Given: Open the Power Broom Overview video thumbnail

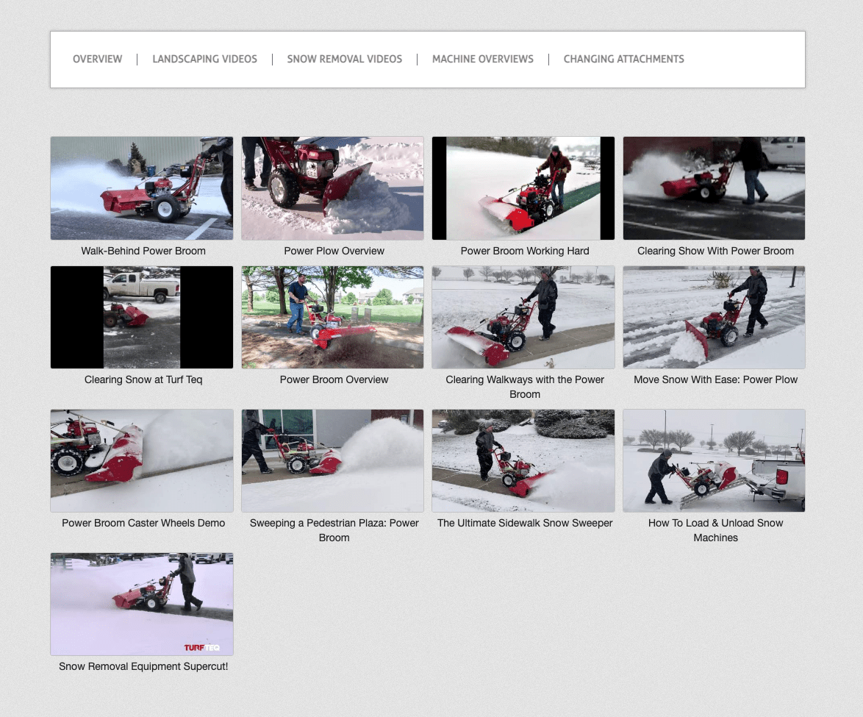Looking at the screenshot, I should click(x=332, y=317).
